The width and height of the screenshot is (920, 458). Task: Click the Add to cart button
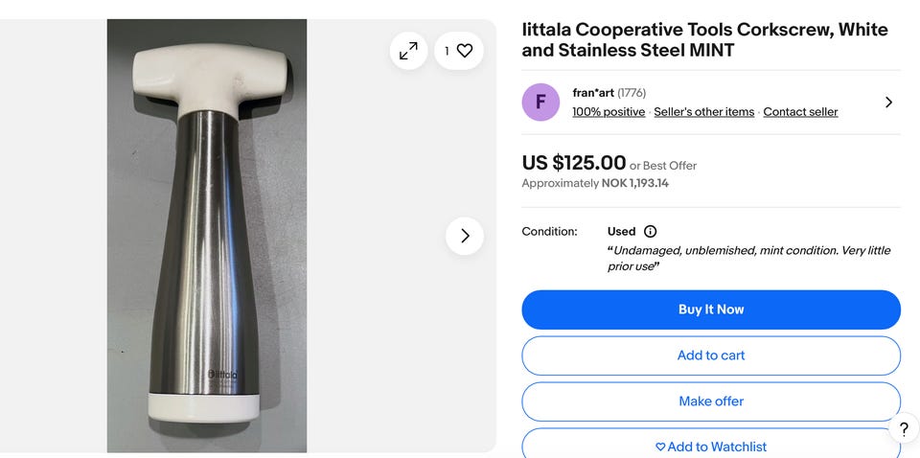(711, 355)
